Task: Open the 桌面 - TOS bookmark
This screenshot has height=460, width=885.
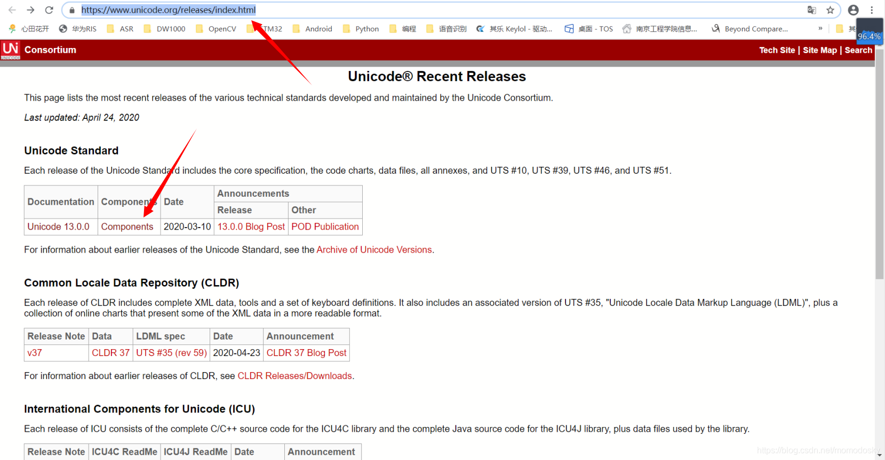Action: click(x=589, y=29)
